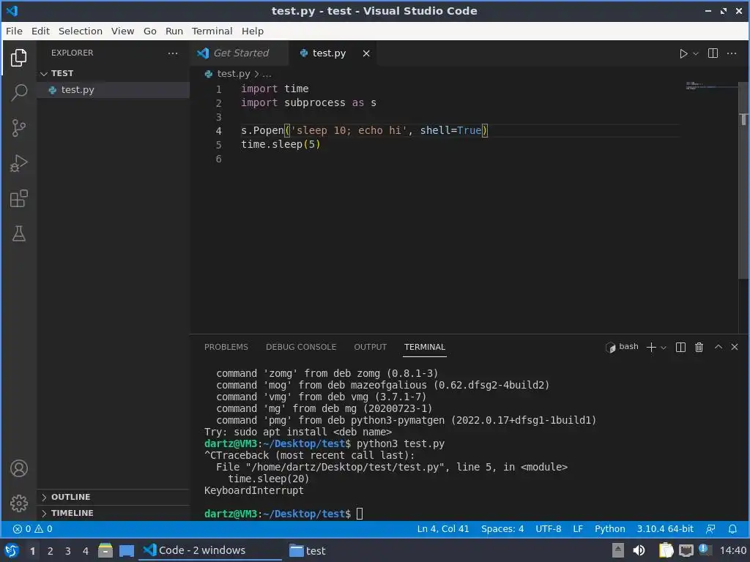Click the test folder taskbar item
750x562 pixels.
(x=308, y=551)
